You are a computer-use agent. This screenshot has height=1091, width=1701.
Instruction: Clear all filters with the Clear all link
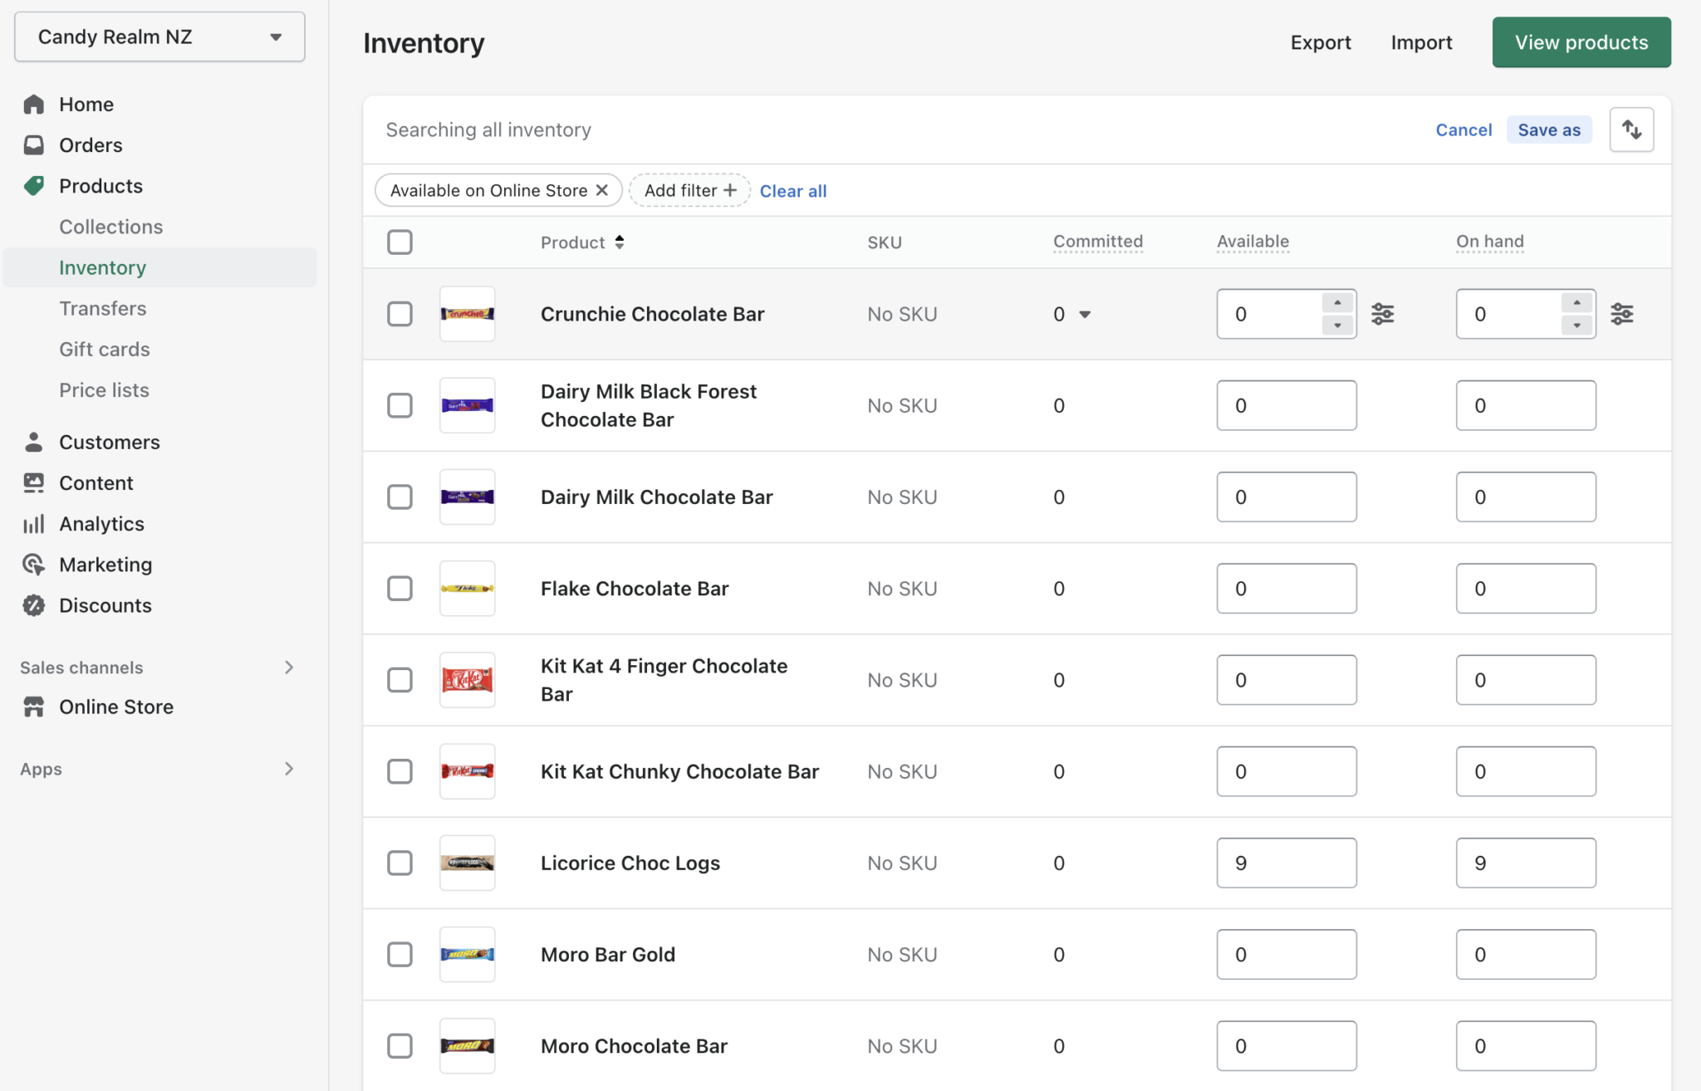792,190
